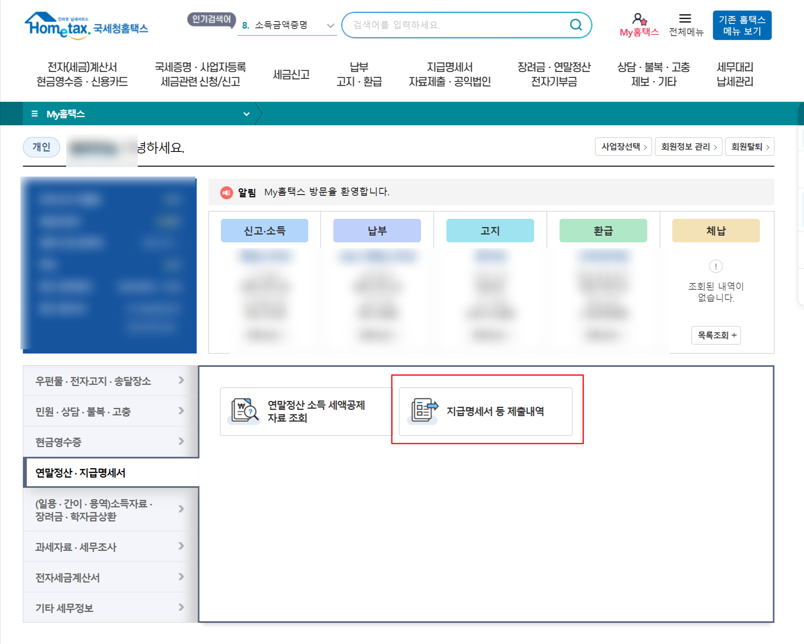This screenshot has width=804, height=644.
Task: Open 전체메뉴 hamburger icon
Action: (x=685, y=19)
